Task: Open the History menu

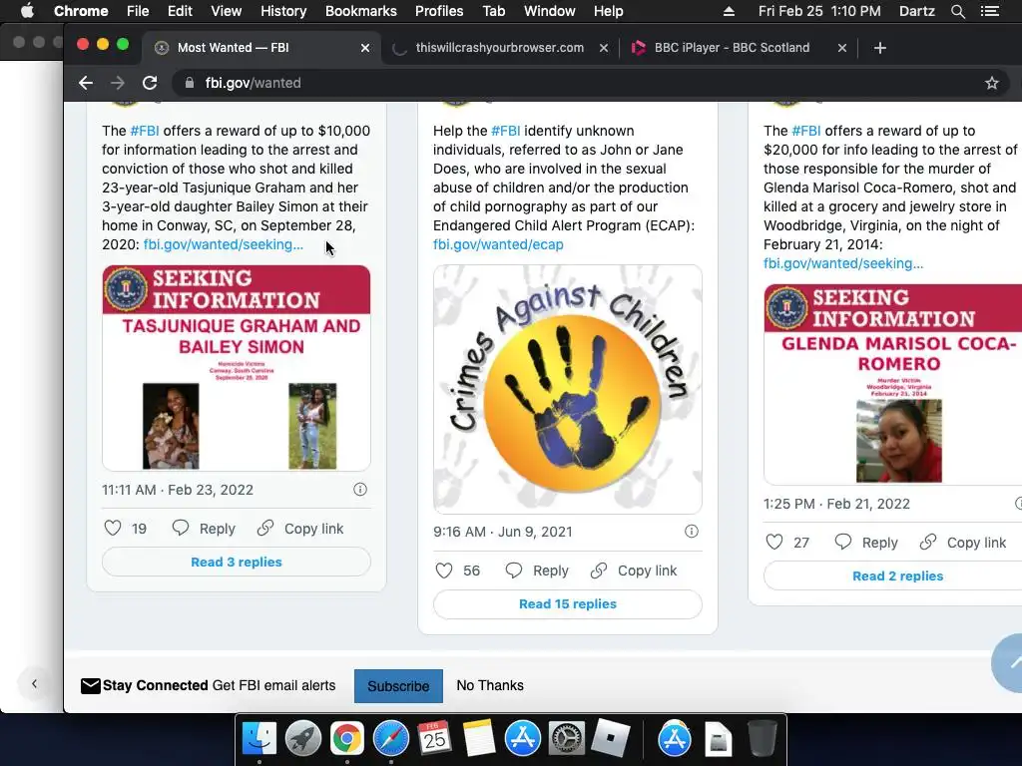Action: click(x=283, y=11)
